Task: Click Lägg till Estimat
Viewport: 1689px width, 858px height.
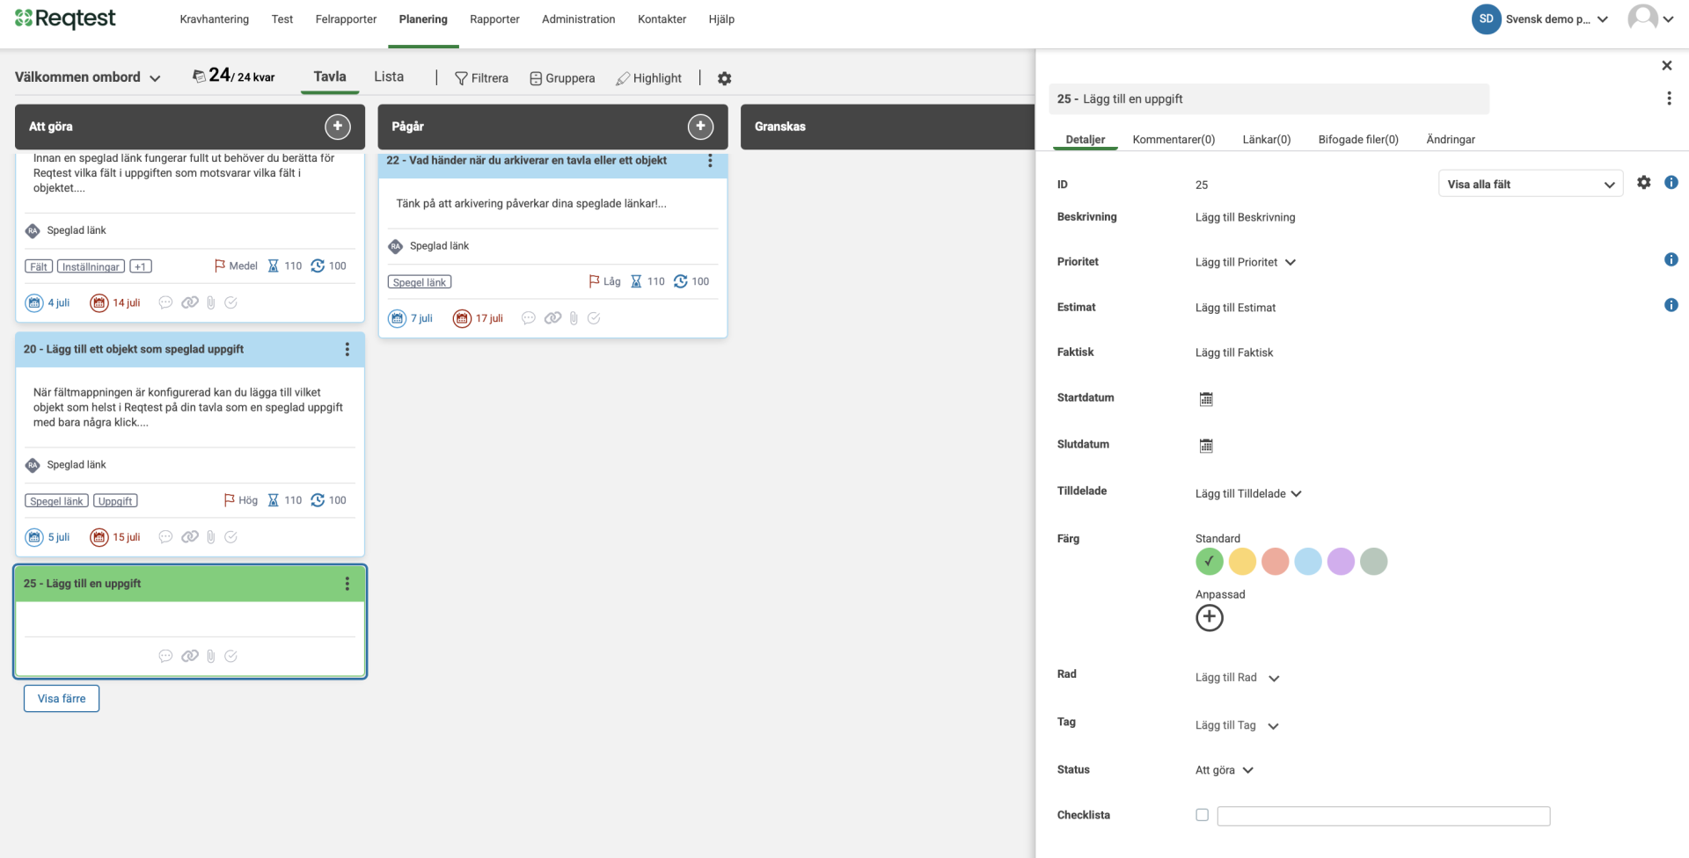Action: (1235, 308)
